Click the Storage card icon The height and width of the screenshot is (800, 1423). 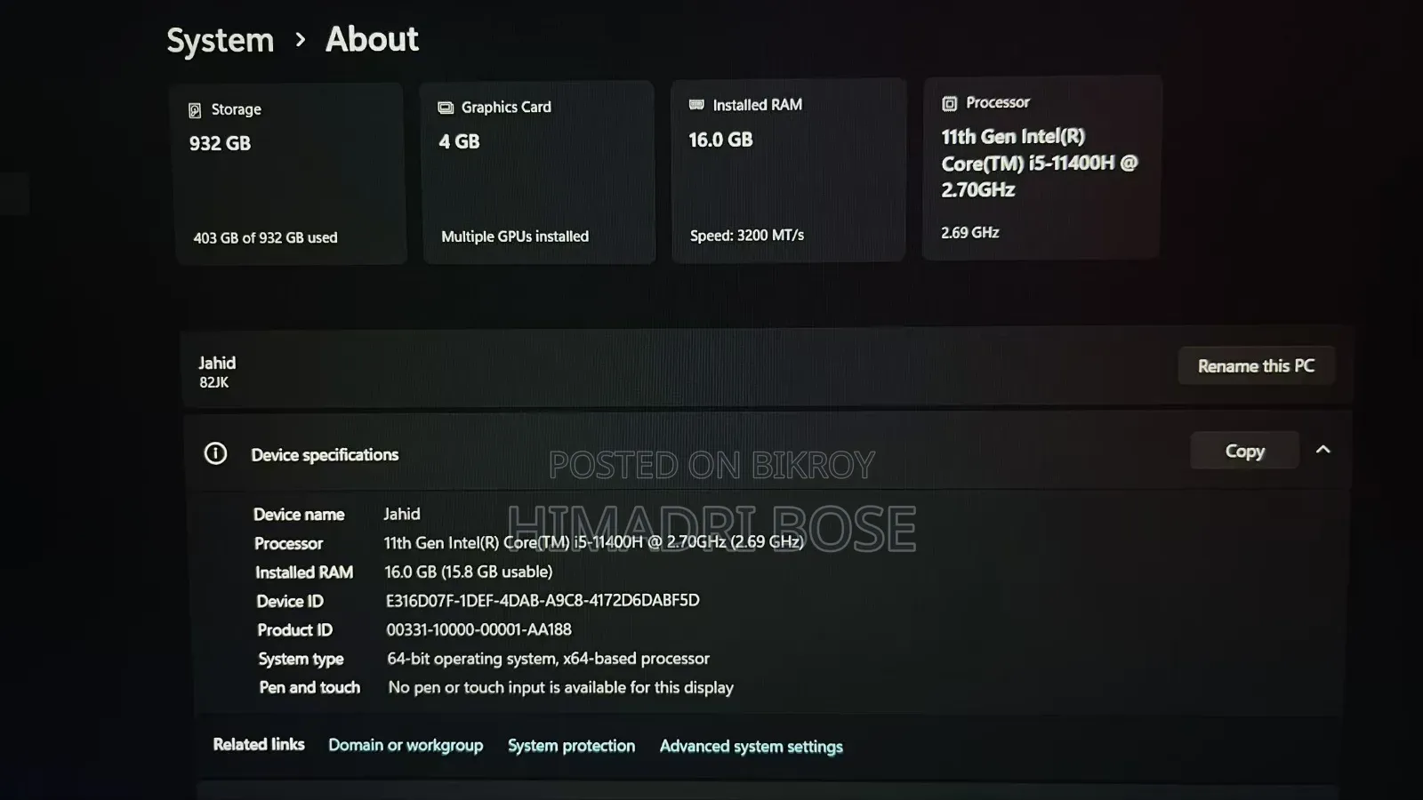point(195,110)
